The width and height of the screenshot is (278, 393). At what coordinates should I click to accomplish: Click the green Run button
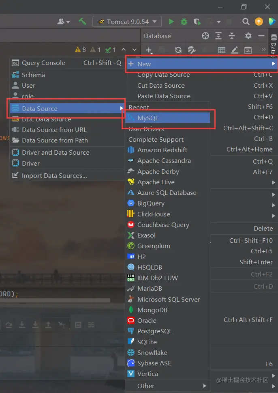171,22
